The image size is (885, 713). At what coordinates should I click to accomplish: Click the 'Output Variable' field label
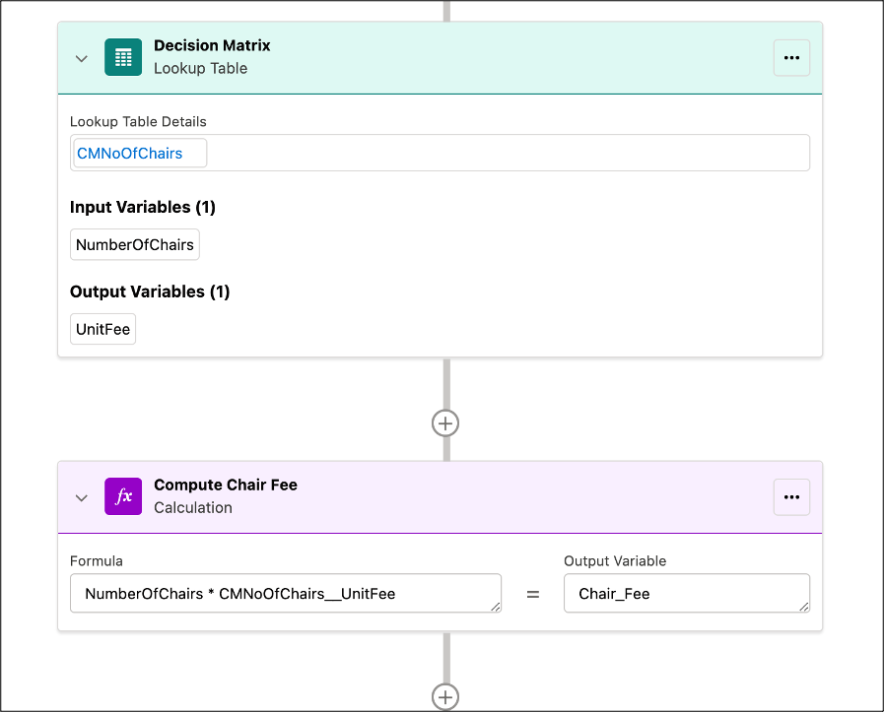tap(615, 561)
